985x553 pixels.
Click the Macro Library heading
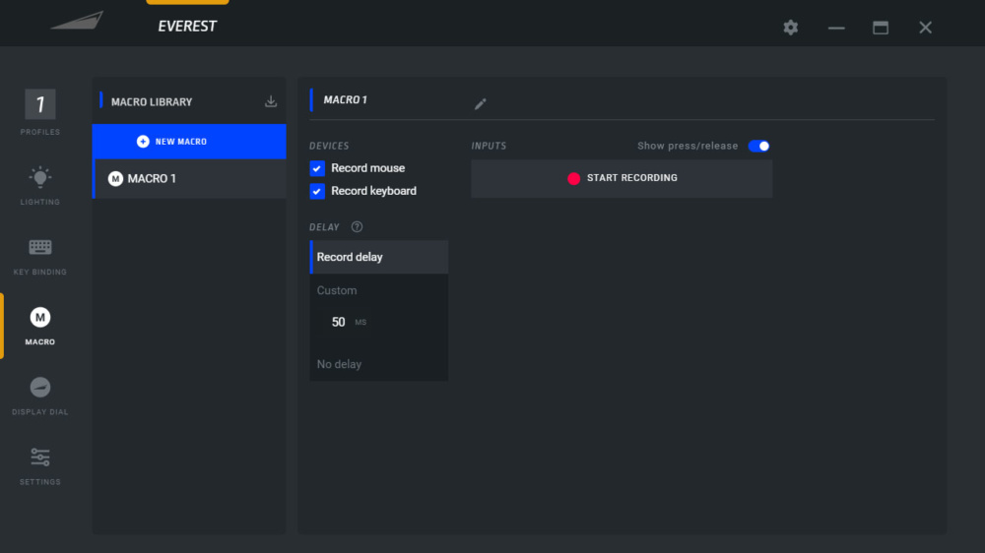pos(152,101)
